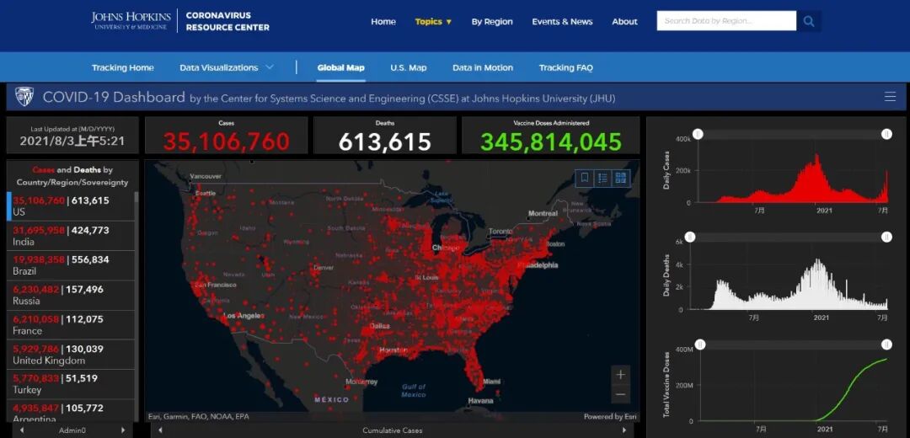Go to the Home page
Screen dimensions: 910x438
(x=383, y=21)
